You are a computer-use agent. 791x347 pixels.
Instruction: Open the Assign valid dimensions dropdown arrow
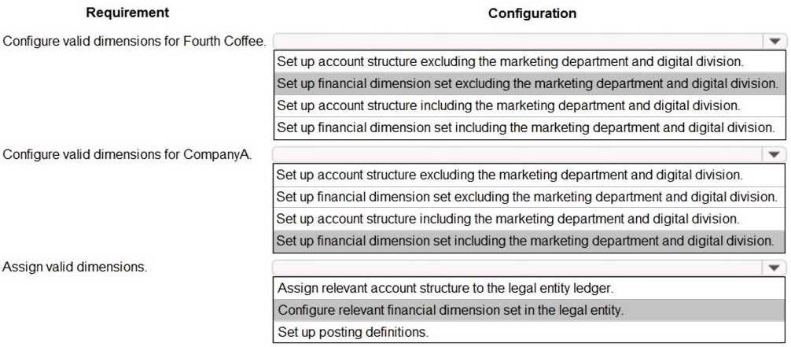tap(774, 268)
